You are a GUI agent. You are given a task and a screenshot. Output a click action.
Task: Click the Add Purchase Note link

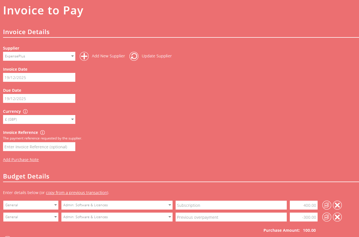coord(21,159)
